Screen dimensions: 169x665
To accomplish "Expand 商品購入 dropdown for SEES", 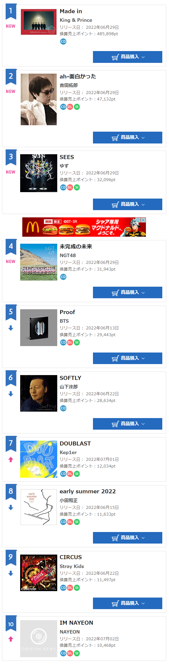I will pyautogui.click(x=128, y=204).
